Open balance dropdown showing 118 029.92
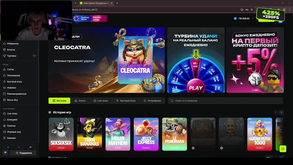Viewport: 293px width, 165px height. pos(244,19)
